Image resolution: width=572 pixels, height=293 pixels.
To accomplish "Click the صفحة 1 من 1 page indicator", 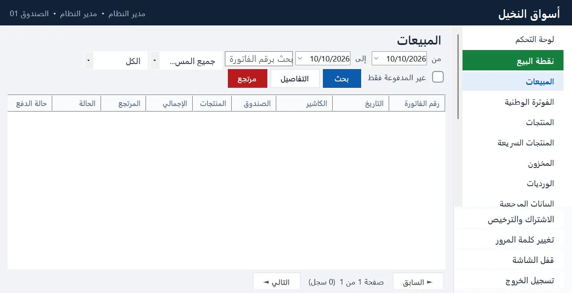I will pyautogui.click(x=362, y=282).
